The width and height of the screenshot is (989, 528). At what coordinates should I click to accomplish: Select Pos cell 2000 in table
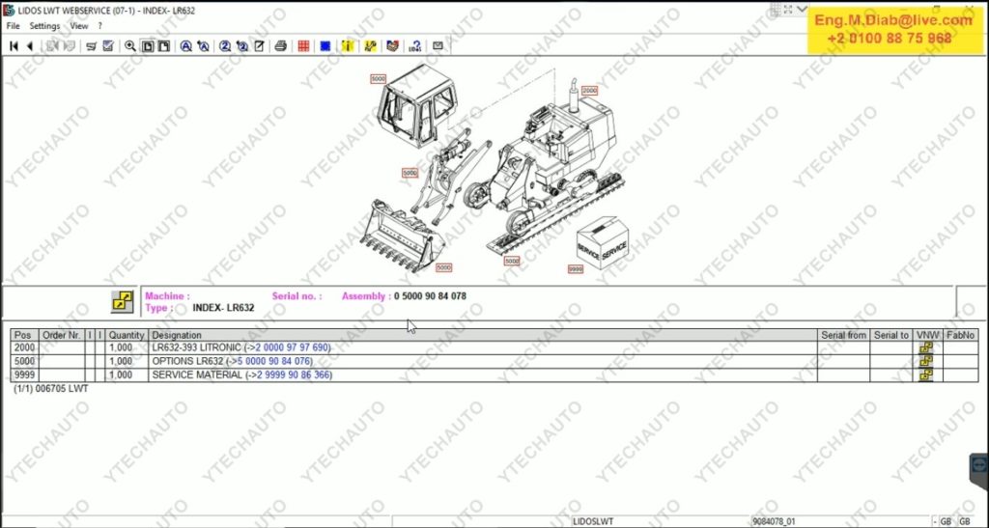pyautogui.click(x=24, y=347)
